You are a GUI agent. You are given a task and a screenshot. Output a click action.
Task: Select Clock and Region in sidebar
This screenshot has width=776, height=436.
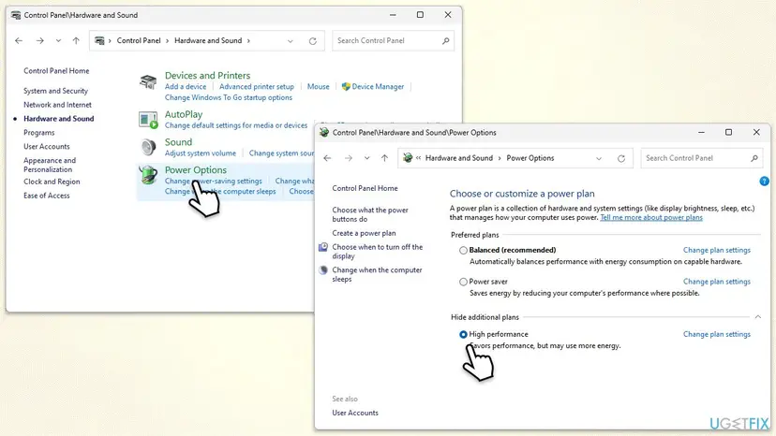[x=52, y=182]
